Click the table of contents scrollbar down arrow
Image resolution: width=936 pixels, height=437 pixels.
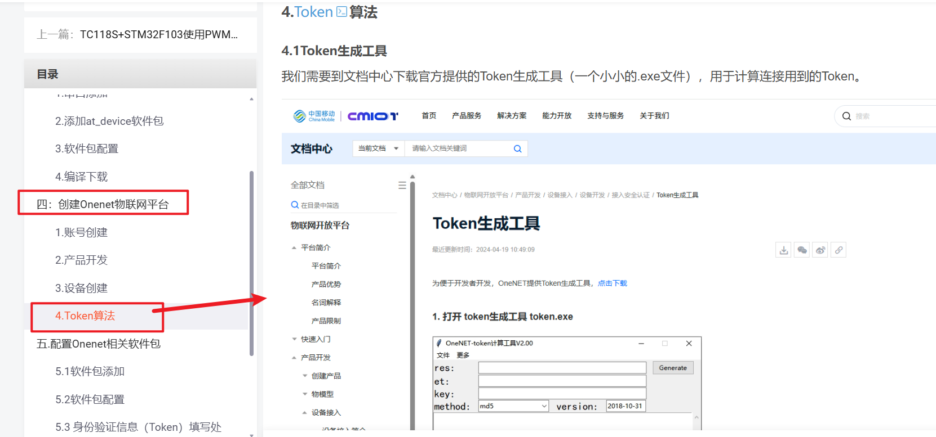(251, 435)
